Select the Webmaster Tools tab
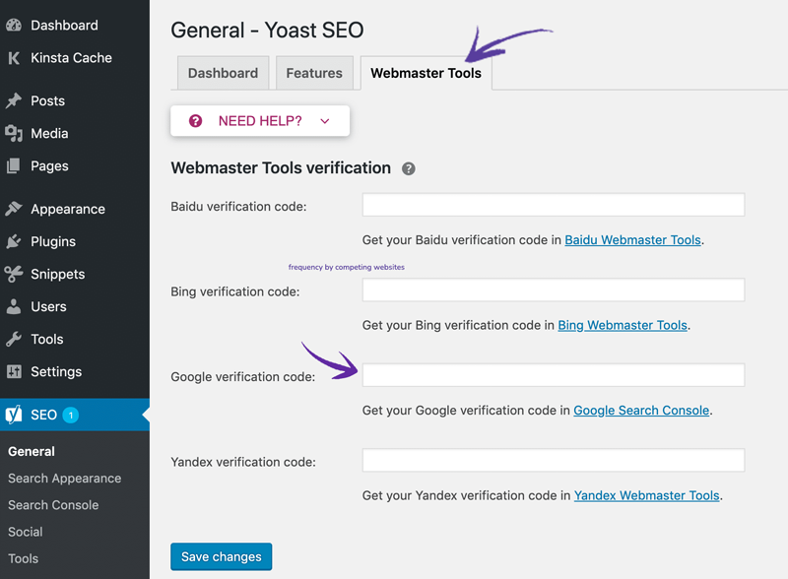788x579 pixels. click(426, 73)
